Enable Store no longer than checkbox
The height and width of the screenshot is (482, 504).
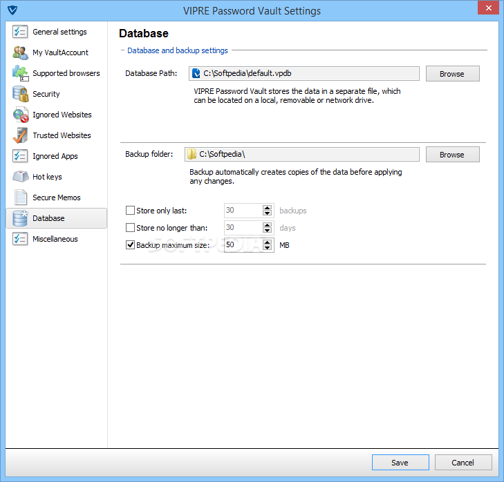coord(130,228)
